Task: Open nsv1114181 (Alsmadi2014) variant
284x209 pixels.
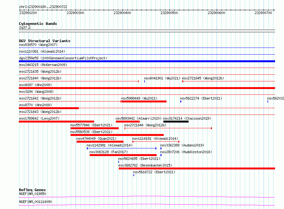Action: (x=155, y=138)
